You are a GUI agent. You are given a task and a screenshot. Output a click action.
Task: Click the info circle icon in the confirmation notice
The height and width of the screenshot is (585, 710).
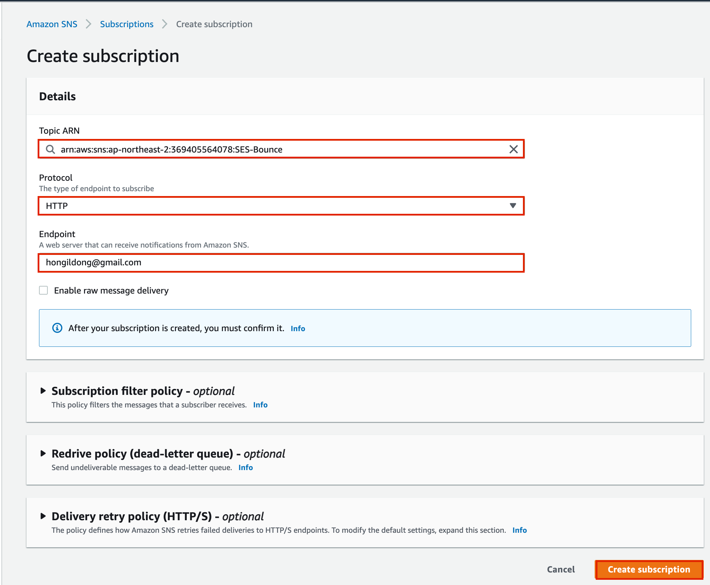coord(57,328)
